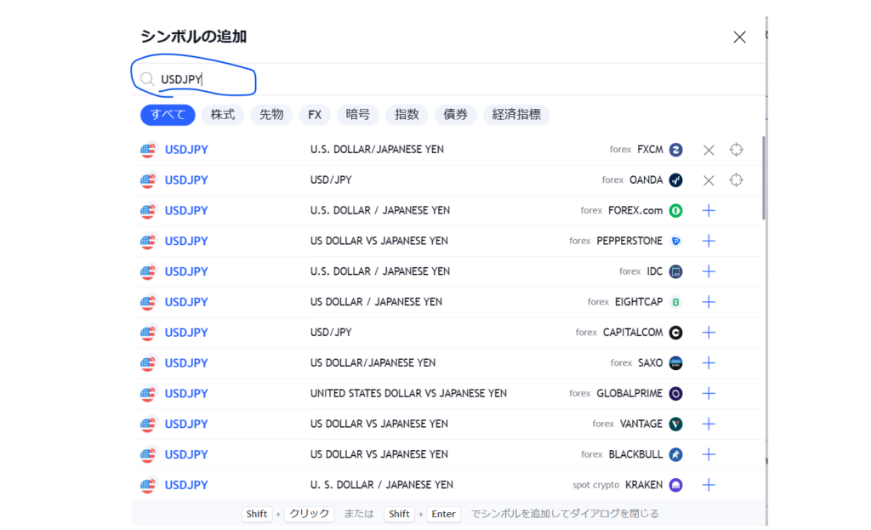Click the PEPPERSTONE broker logo icon
Screen dimensions: 871x530
coord(676,241)
